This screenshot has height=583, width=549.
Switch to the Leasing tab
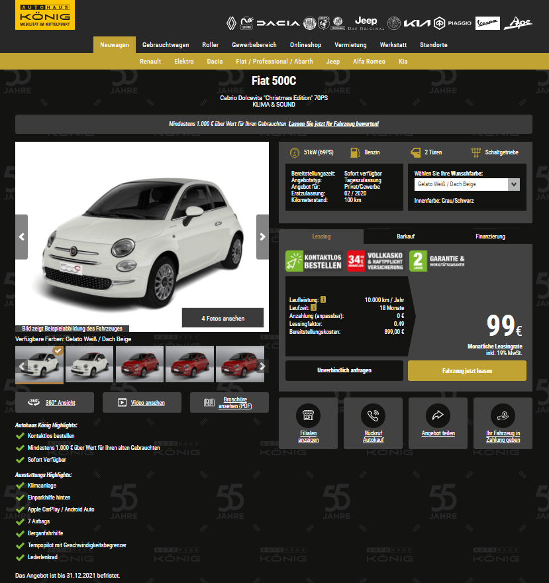(x=321, y=237)
